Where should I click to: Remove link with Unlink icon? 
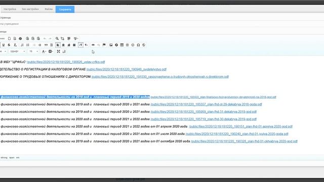point(99,45)
